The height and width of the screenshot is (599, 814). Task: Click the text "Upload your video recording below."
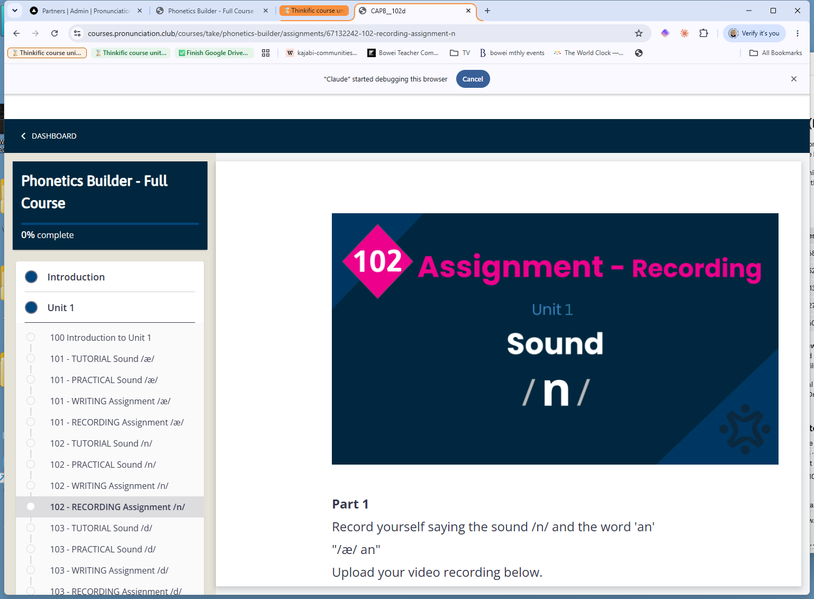[x=437, y=572]
